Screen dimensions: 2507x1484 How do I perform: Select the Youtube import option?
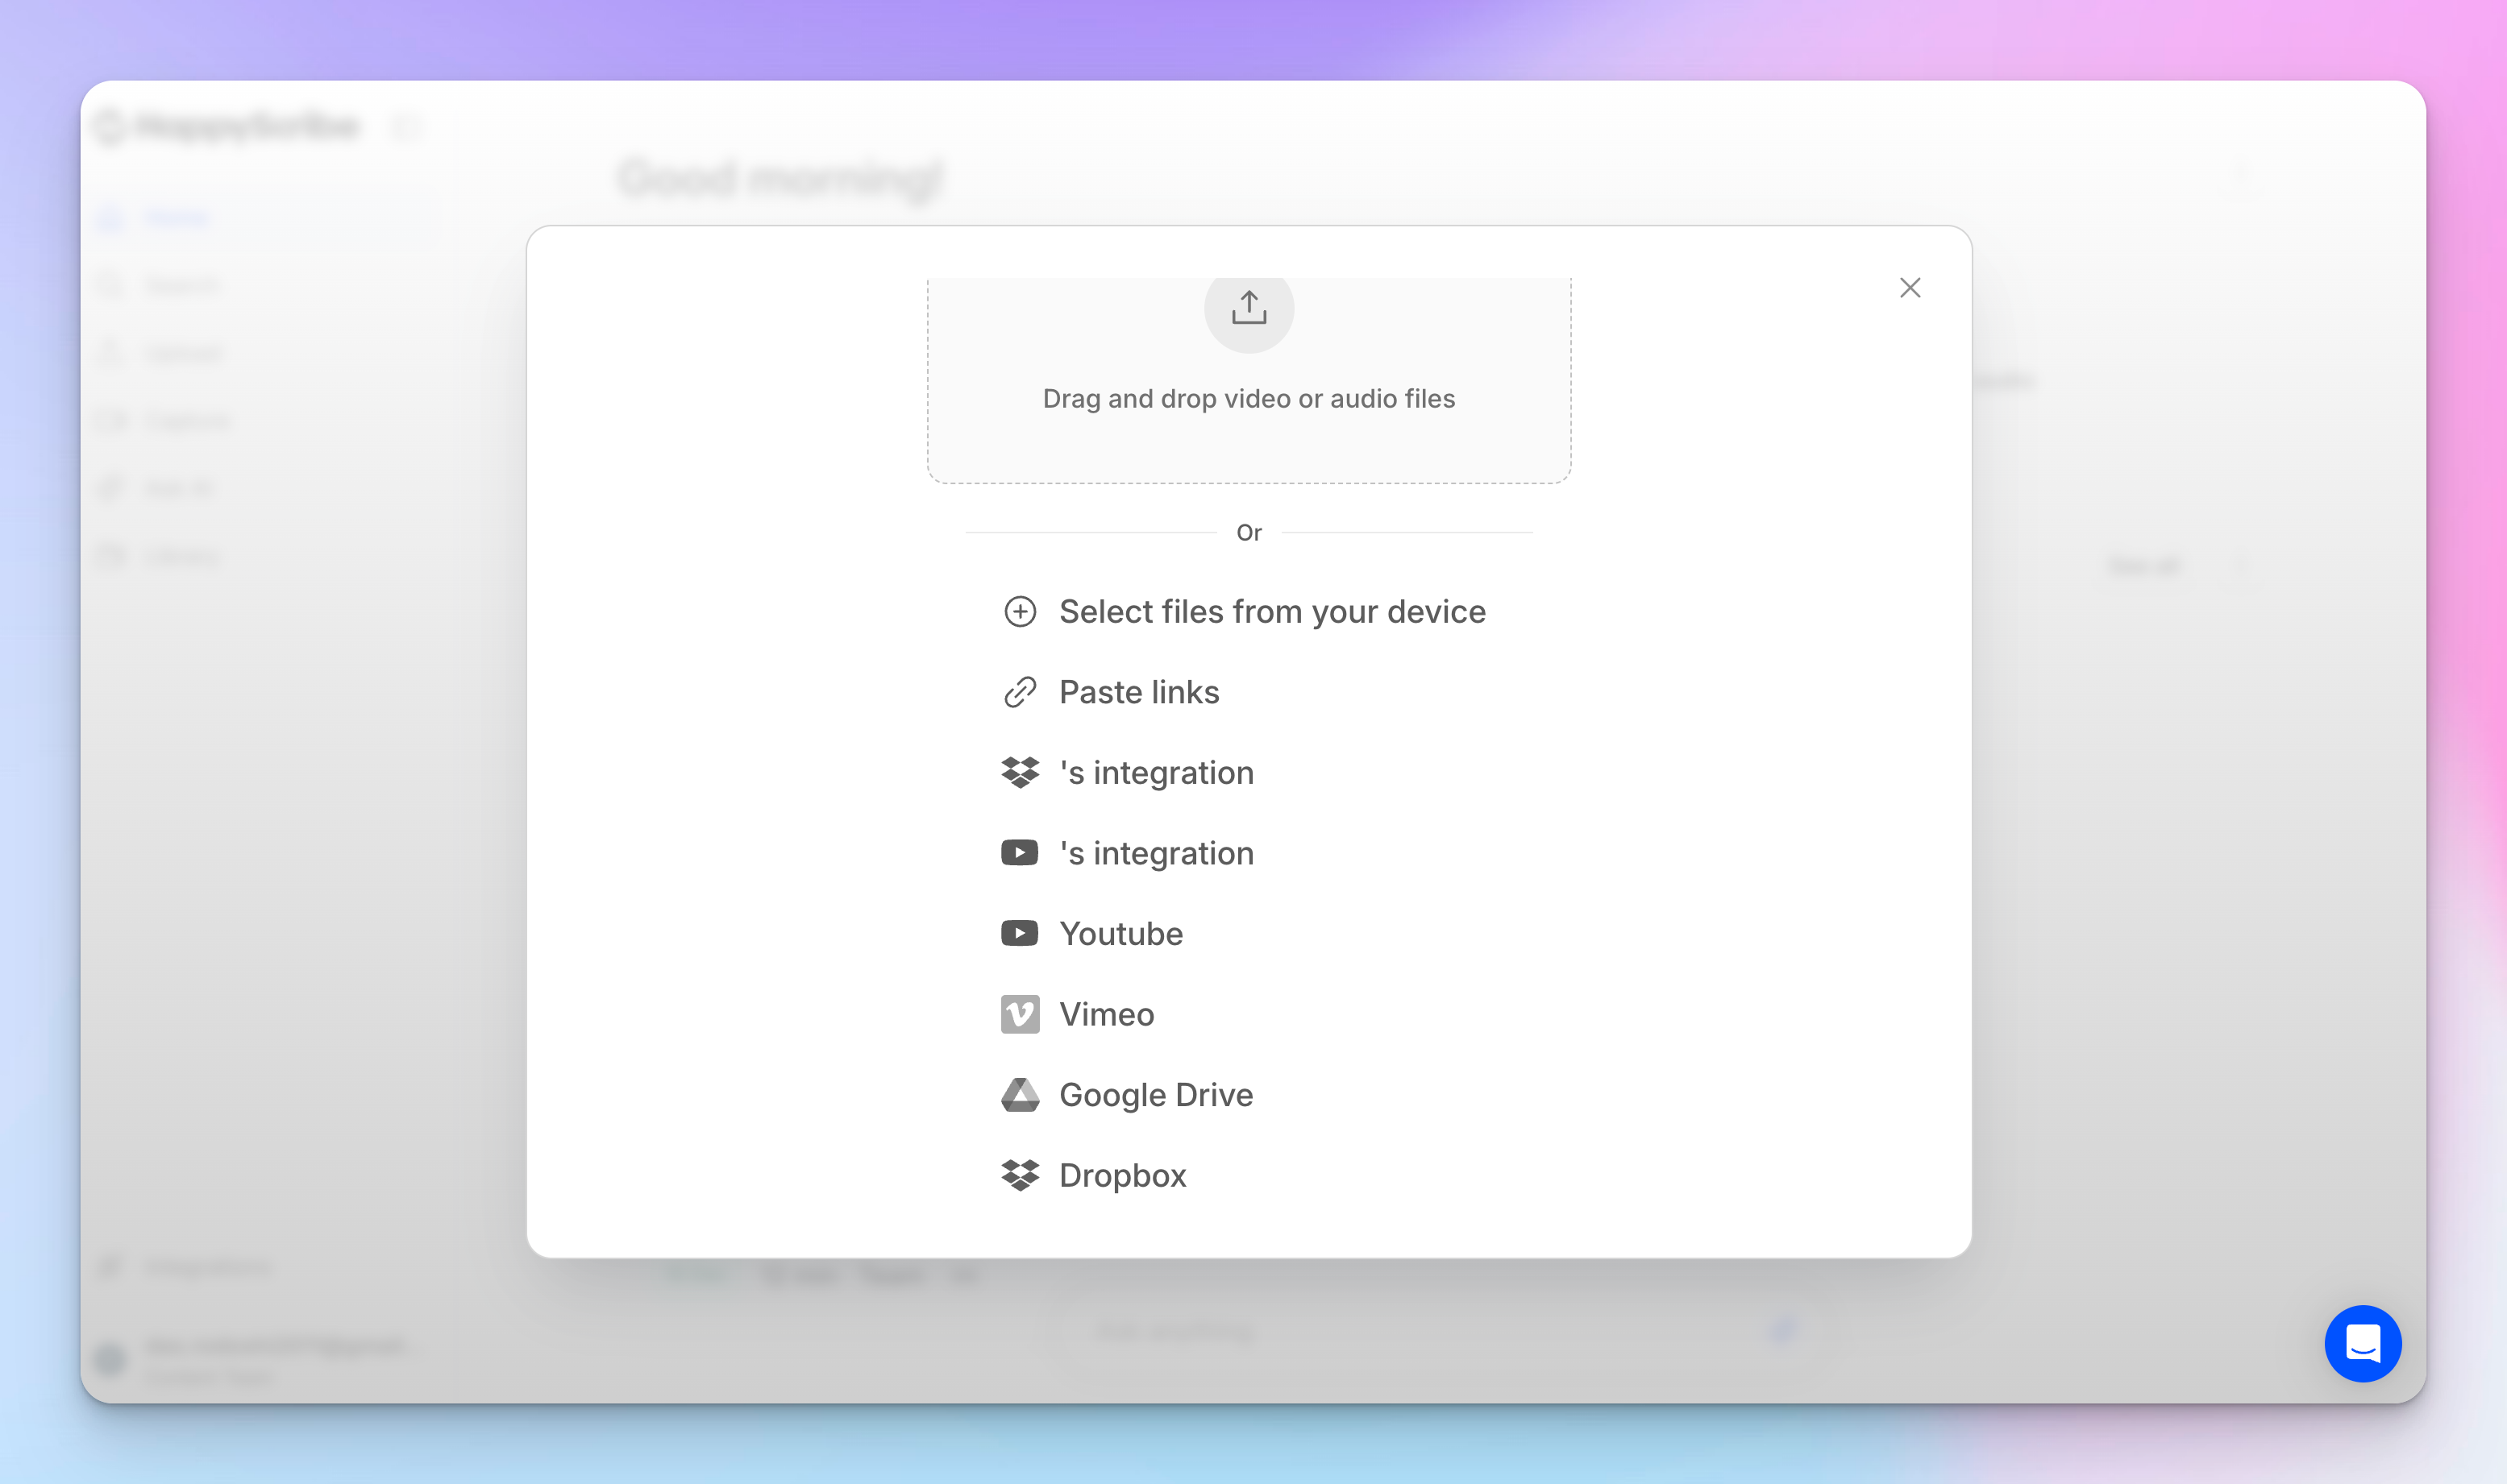[1120, 933]
